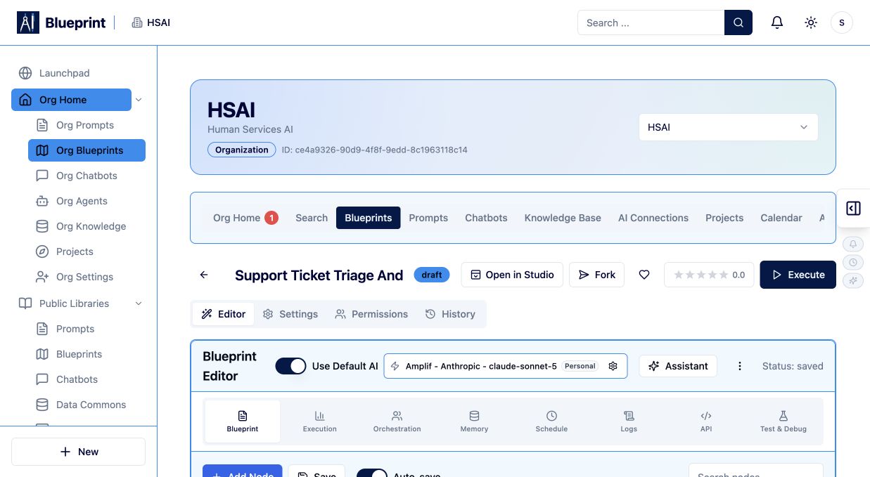Open the Calendar tab
This screenshot has height=477, width=870.
(x=781, y=218)
